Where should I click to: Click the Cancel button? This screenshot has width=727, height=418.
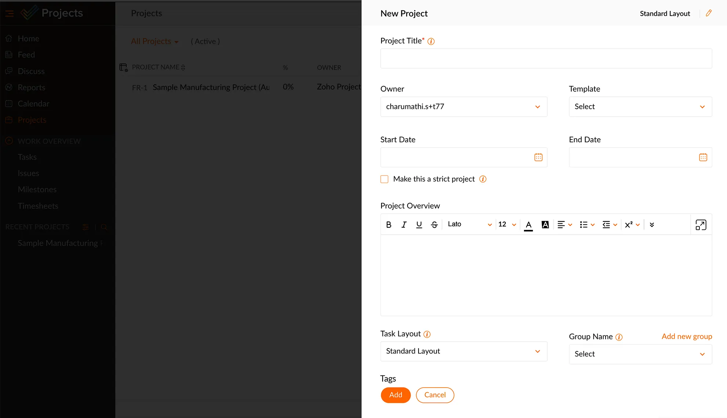tap(434, 395)
